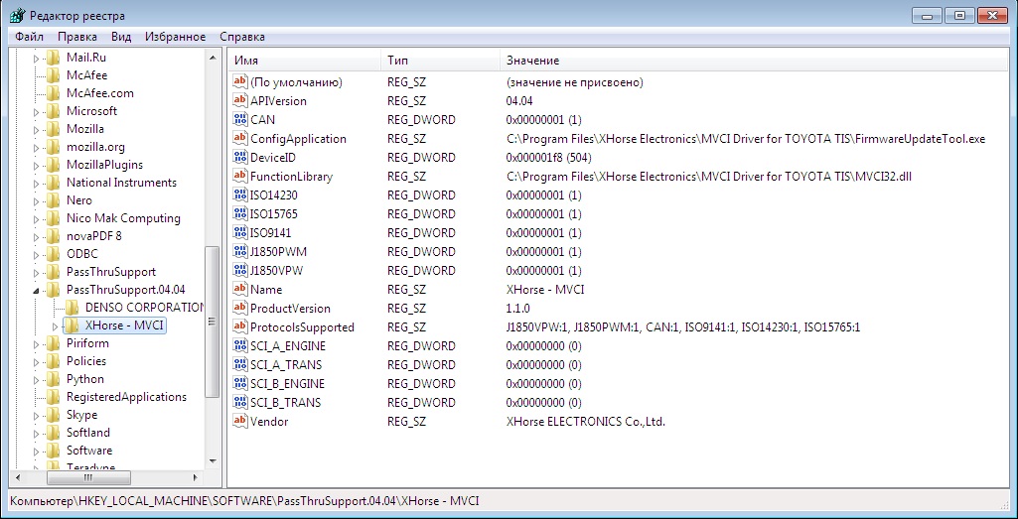Click the ProductVersion string icon
The image size is (1018, 519).
[x=240, y=309]
